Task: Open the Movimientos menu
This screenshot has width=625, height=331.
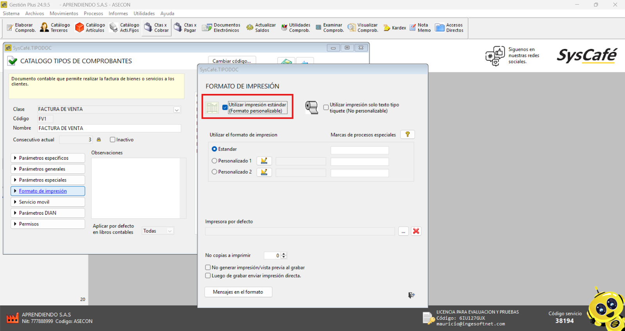Action: (x=64, y=13)
